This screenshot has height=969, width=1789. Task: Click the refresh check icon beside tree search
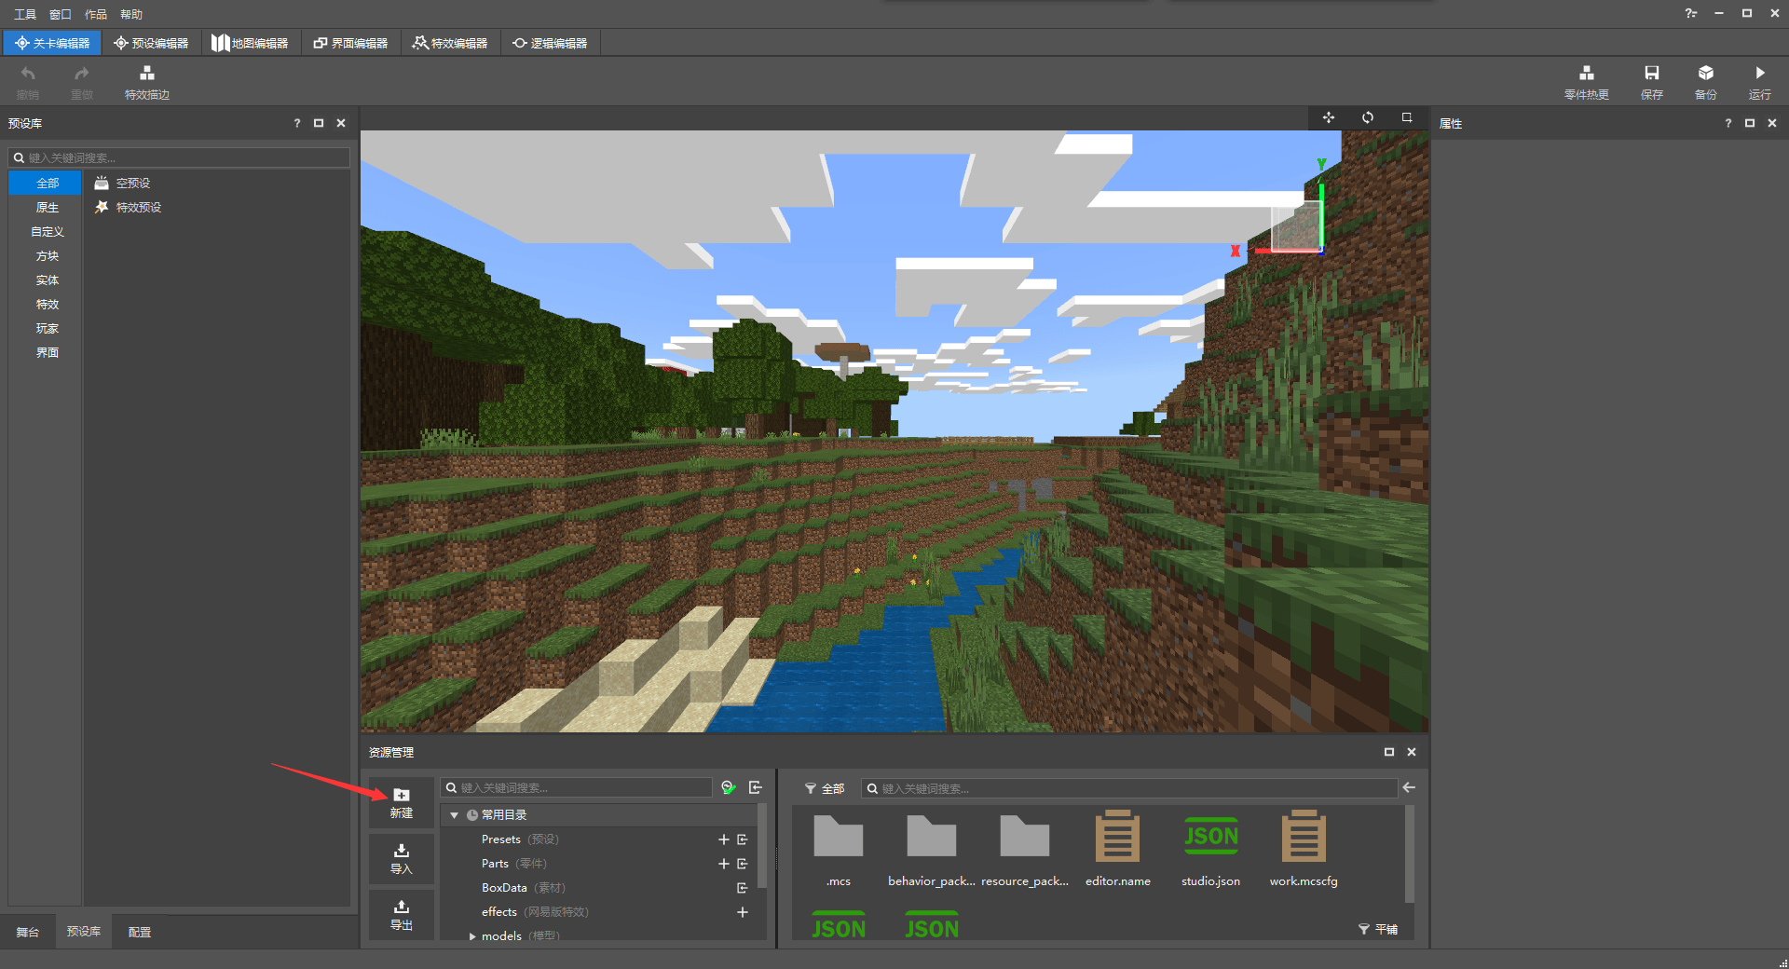pyautogui.click(x=729, y=787)
